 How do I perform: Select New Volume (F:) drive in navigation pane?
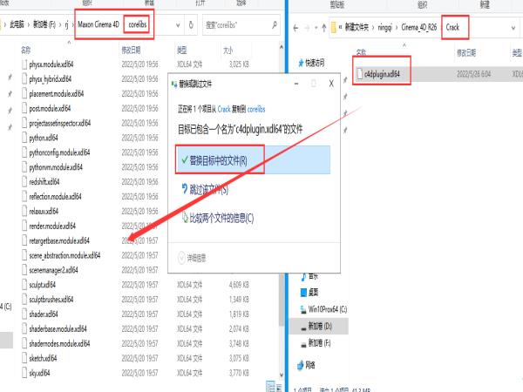316,342
